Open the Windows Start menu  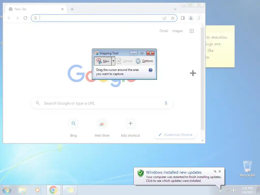[7, 190]
